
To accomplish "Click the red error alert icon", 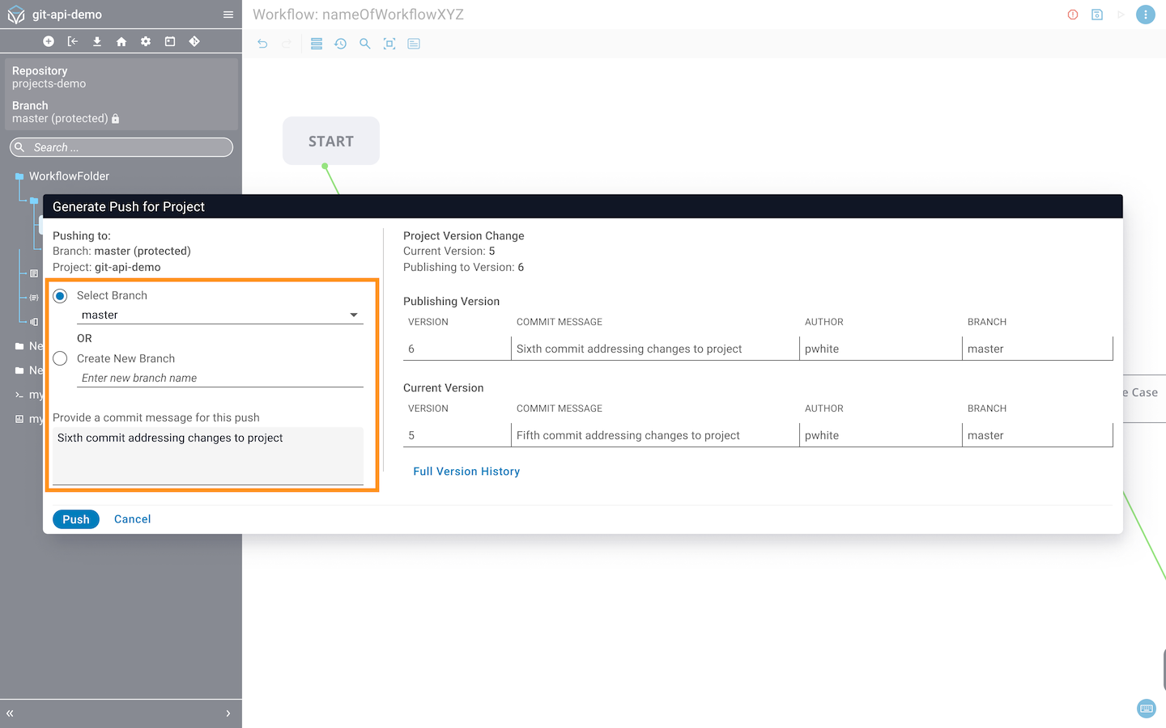I will [x=1073, y=15].
